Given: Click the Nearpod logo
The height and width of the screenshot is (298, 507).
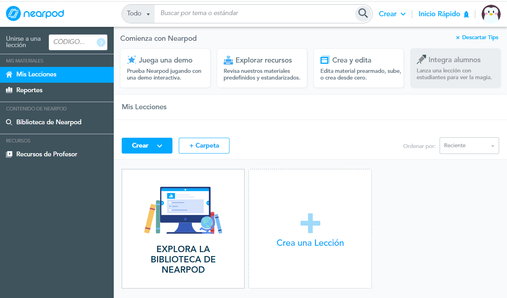Looking at the screenshot, I should click(x=35, y=13).
